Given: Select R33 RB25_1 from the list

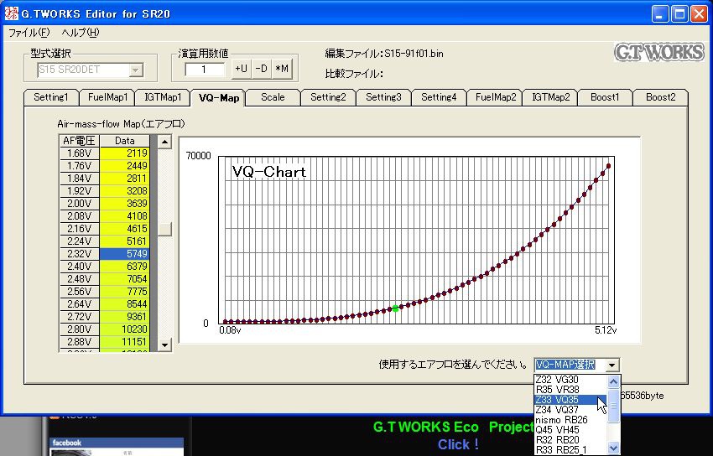Looking at the screenshot, I should 570,449.
